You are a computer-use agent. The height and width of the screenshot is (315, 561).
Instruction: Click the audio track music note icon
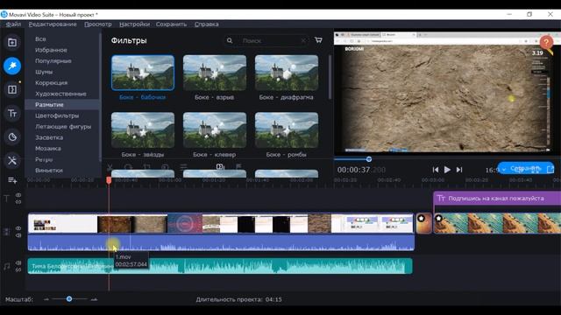[6, 266]
